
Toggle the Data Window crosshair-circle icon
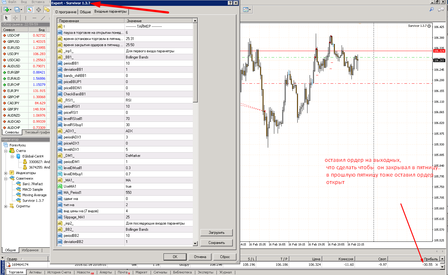tap(39, 10)
